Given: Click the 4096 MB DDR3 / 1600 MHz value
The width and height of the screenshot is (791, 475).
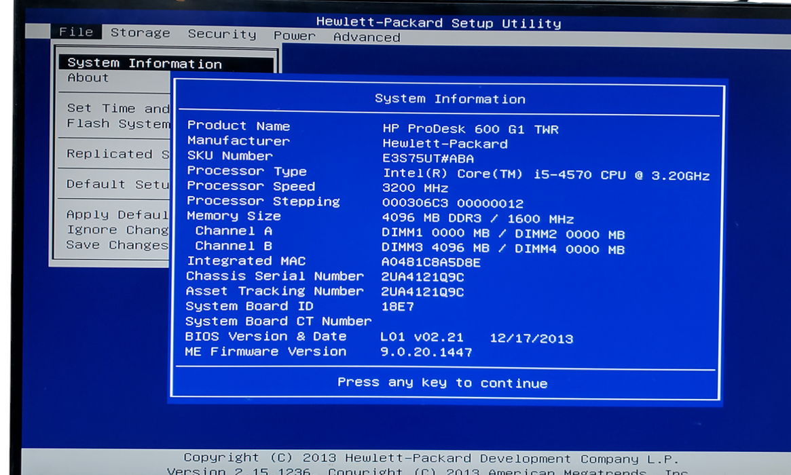Looking at the screenshot, I should tap(478, 218).
